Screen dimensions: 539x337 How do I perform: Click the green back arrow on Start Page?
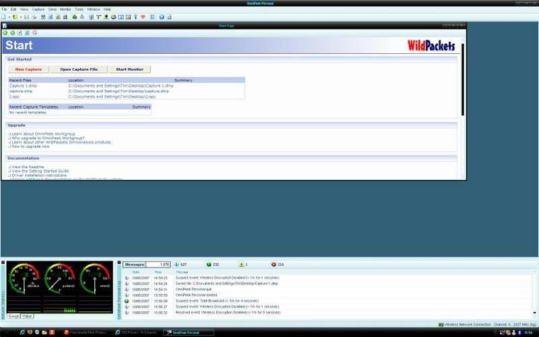pyautogui.click(x=5, y=32)
